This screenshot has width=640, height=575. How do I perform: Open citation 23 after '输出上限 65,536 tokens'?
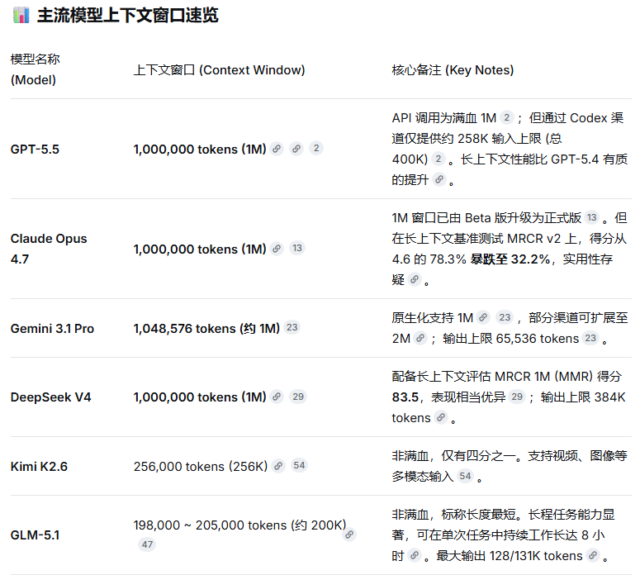coord(590,338)
